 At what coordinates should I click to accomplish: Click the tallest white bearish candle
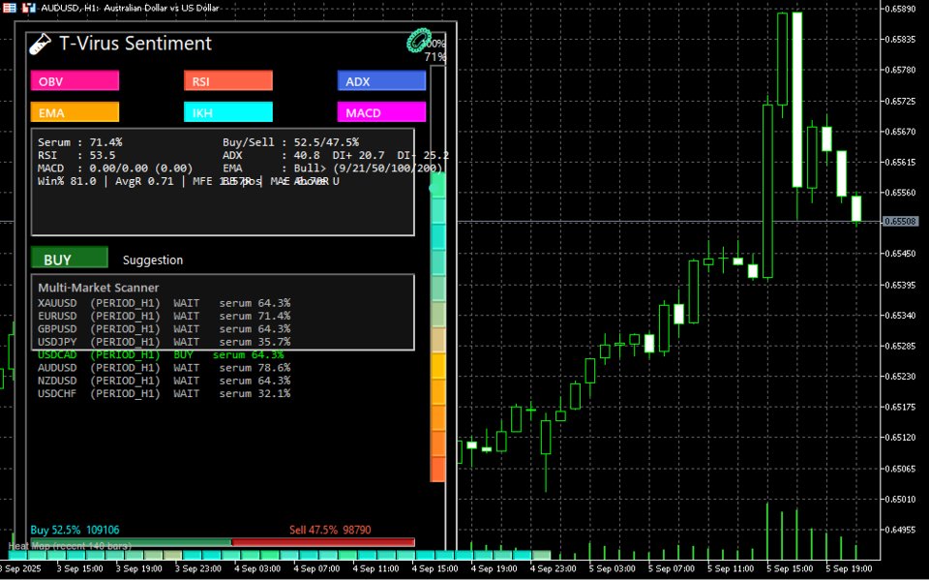(796, 100)
